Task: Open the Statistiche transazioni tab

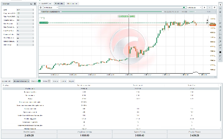Action: point(21,81)
